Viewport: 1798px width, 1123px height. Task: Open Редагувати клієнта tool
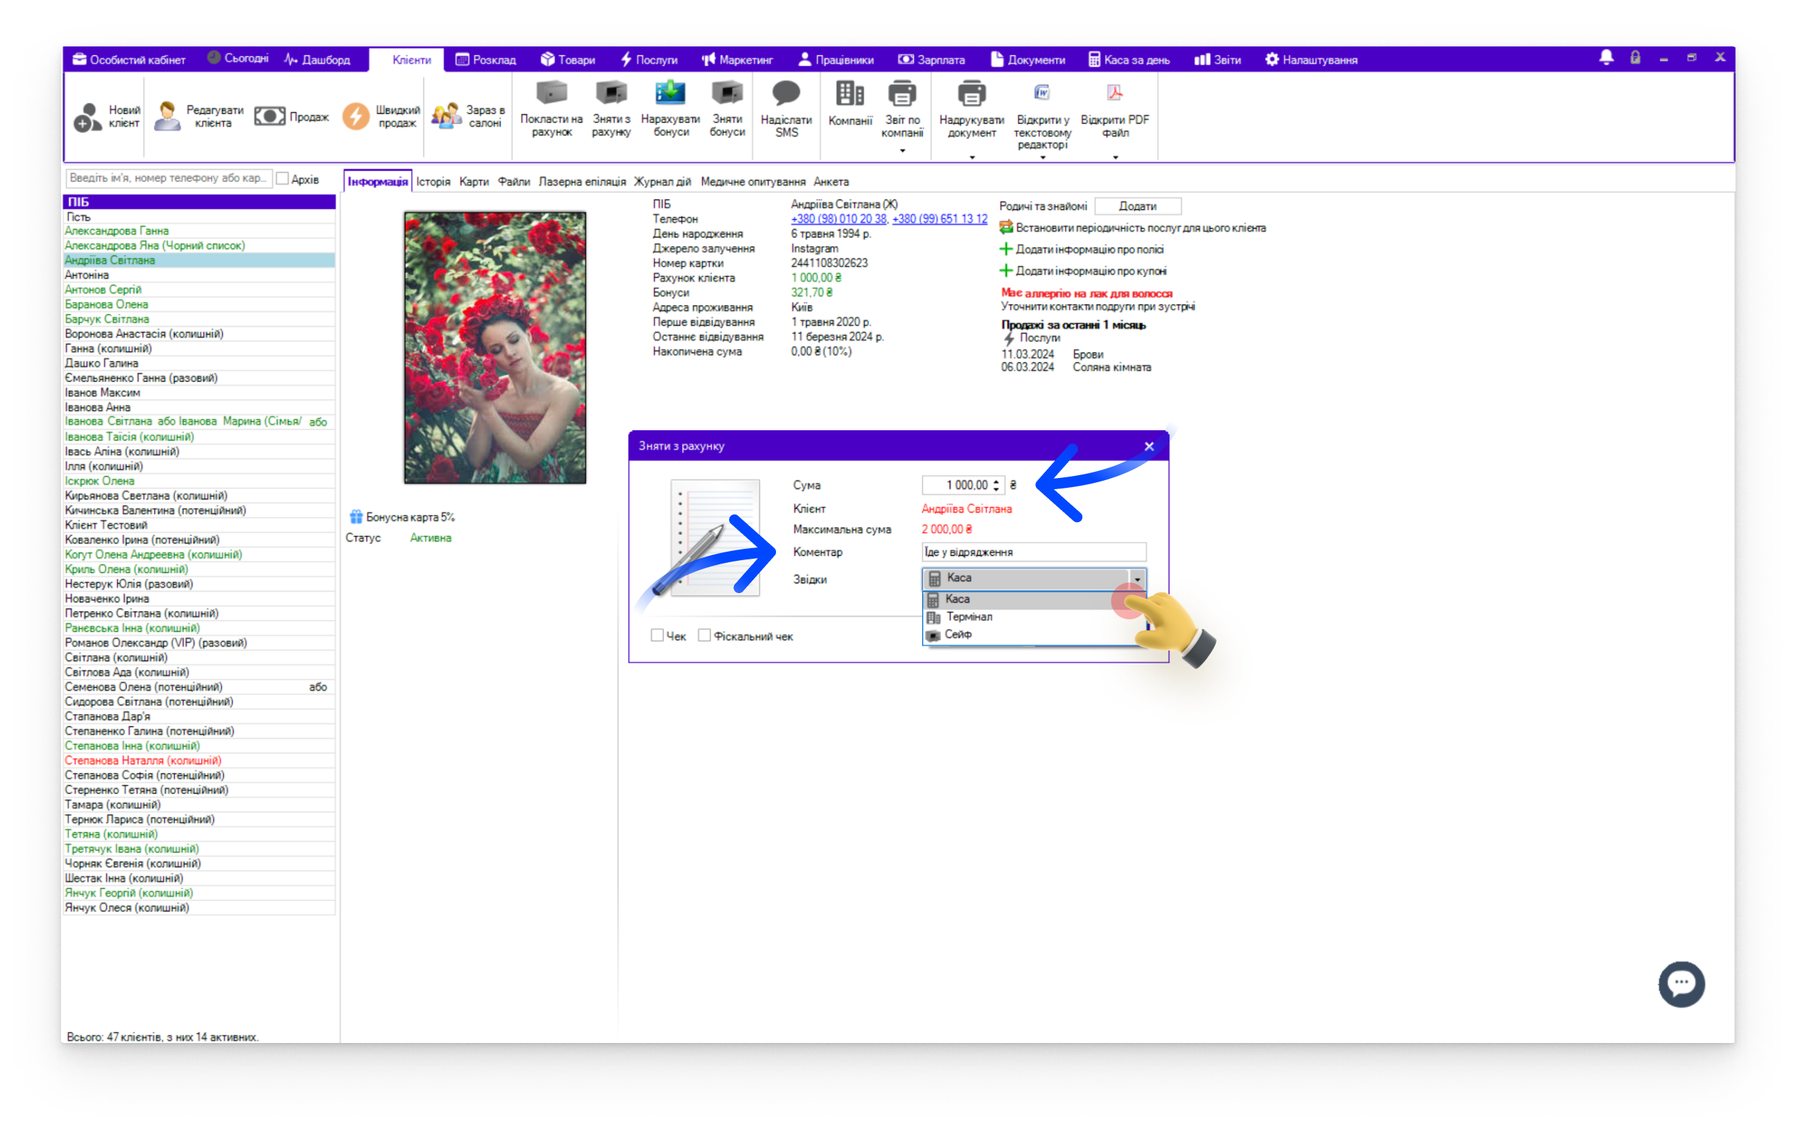point(167,117)
